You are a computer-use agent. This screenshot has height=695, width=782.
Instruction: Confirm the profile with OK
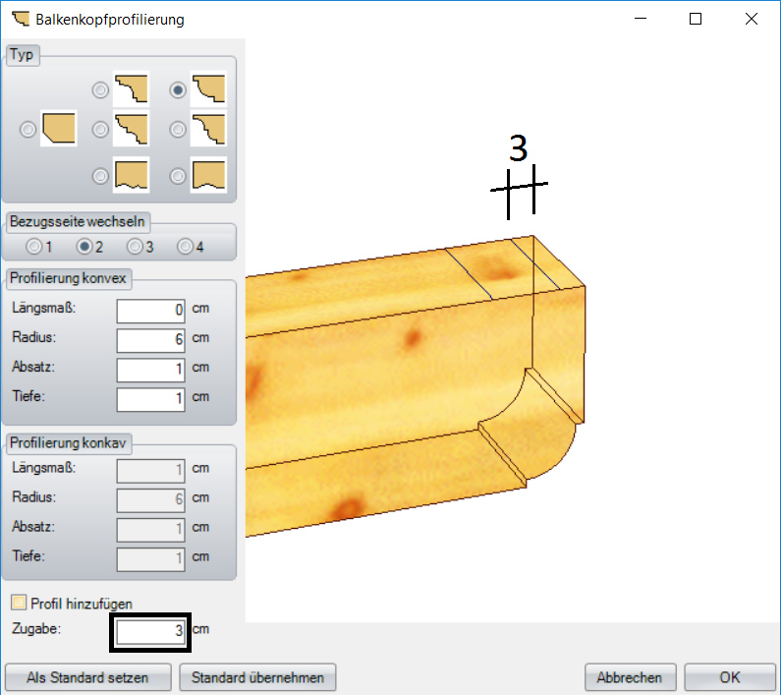coord(730,677)
